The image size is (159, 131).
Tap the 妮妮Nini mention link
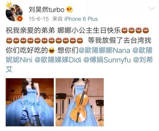coord(19,60)
